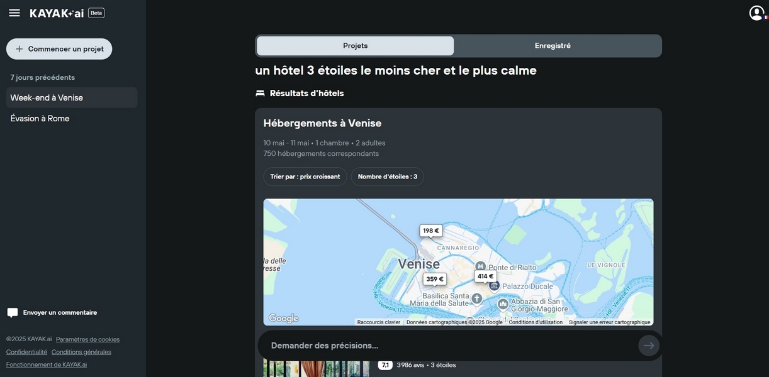Click the 198 € map price marker

431,231
